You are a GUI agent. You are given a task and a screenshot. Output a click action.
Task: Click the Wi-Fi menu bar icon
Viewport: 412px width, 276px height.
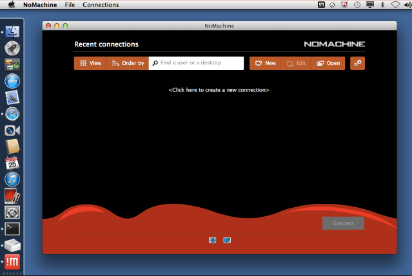click(x=395, y=5)
